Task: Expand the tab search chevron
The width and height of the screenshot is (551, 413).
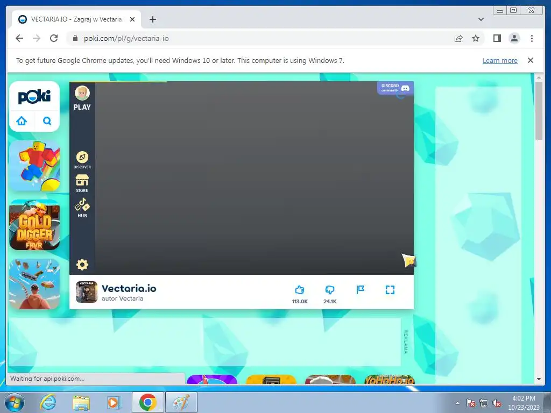Action: point(481,19)
